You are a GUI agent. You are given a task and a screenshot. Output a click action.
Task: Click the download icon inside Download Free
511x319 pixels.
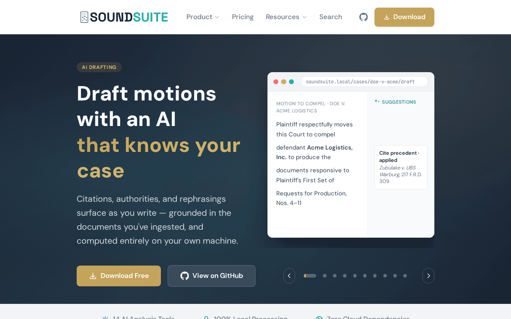pyautogui.click(x=93, y=276)
